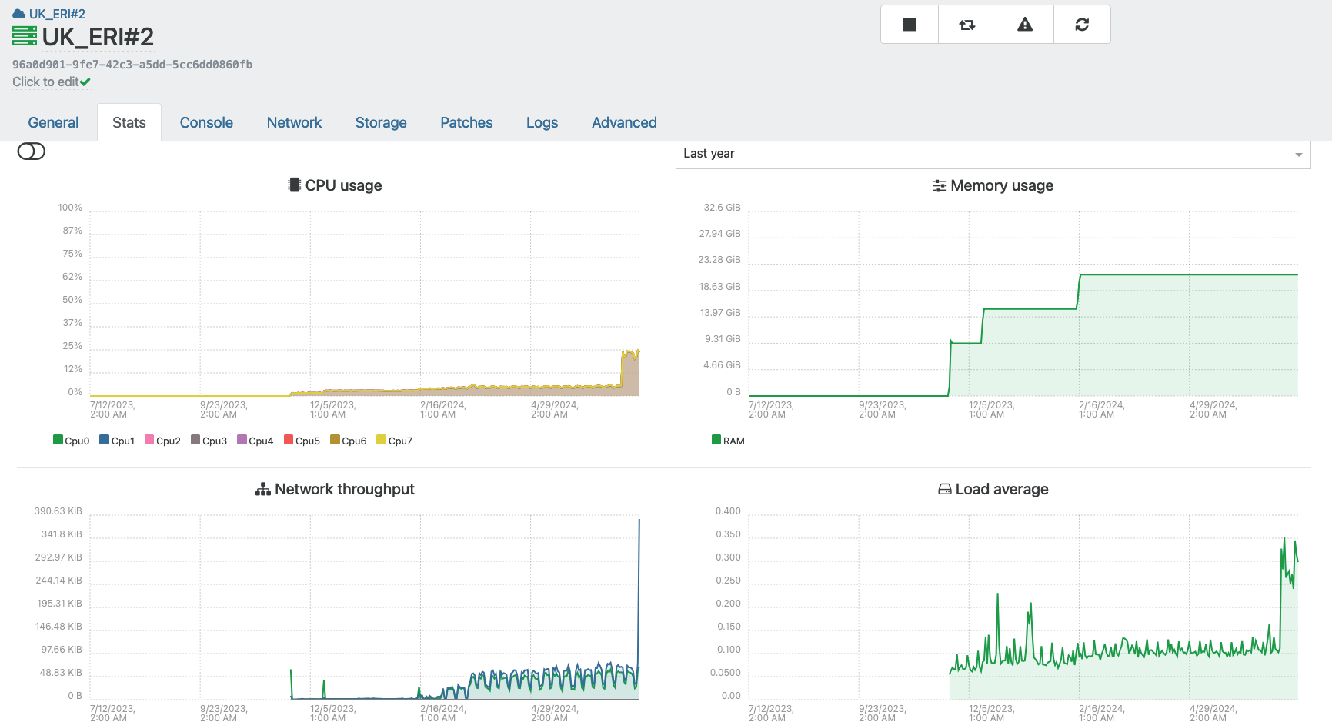Open the Advanced tab
This screenshot has height=722, width=1332.
(x=624, y=122)
